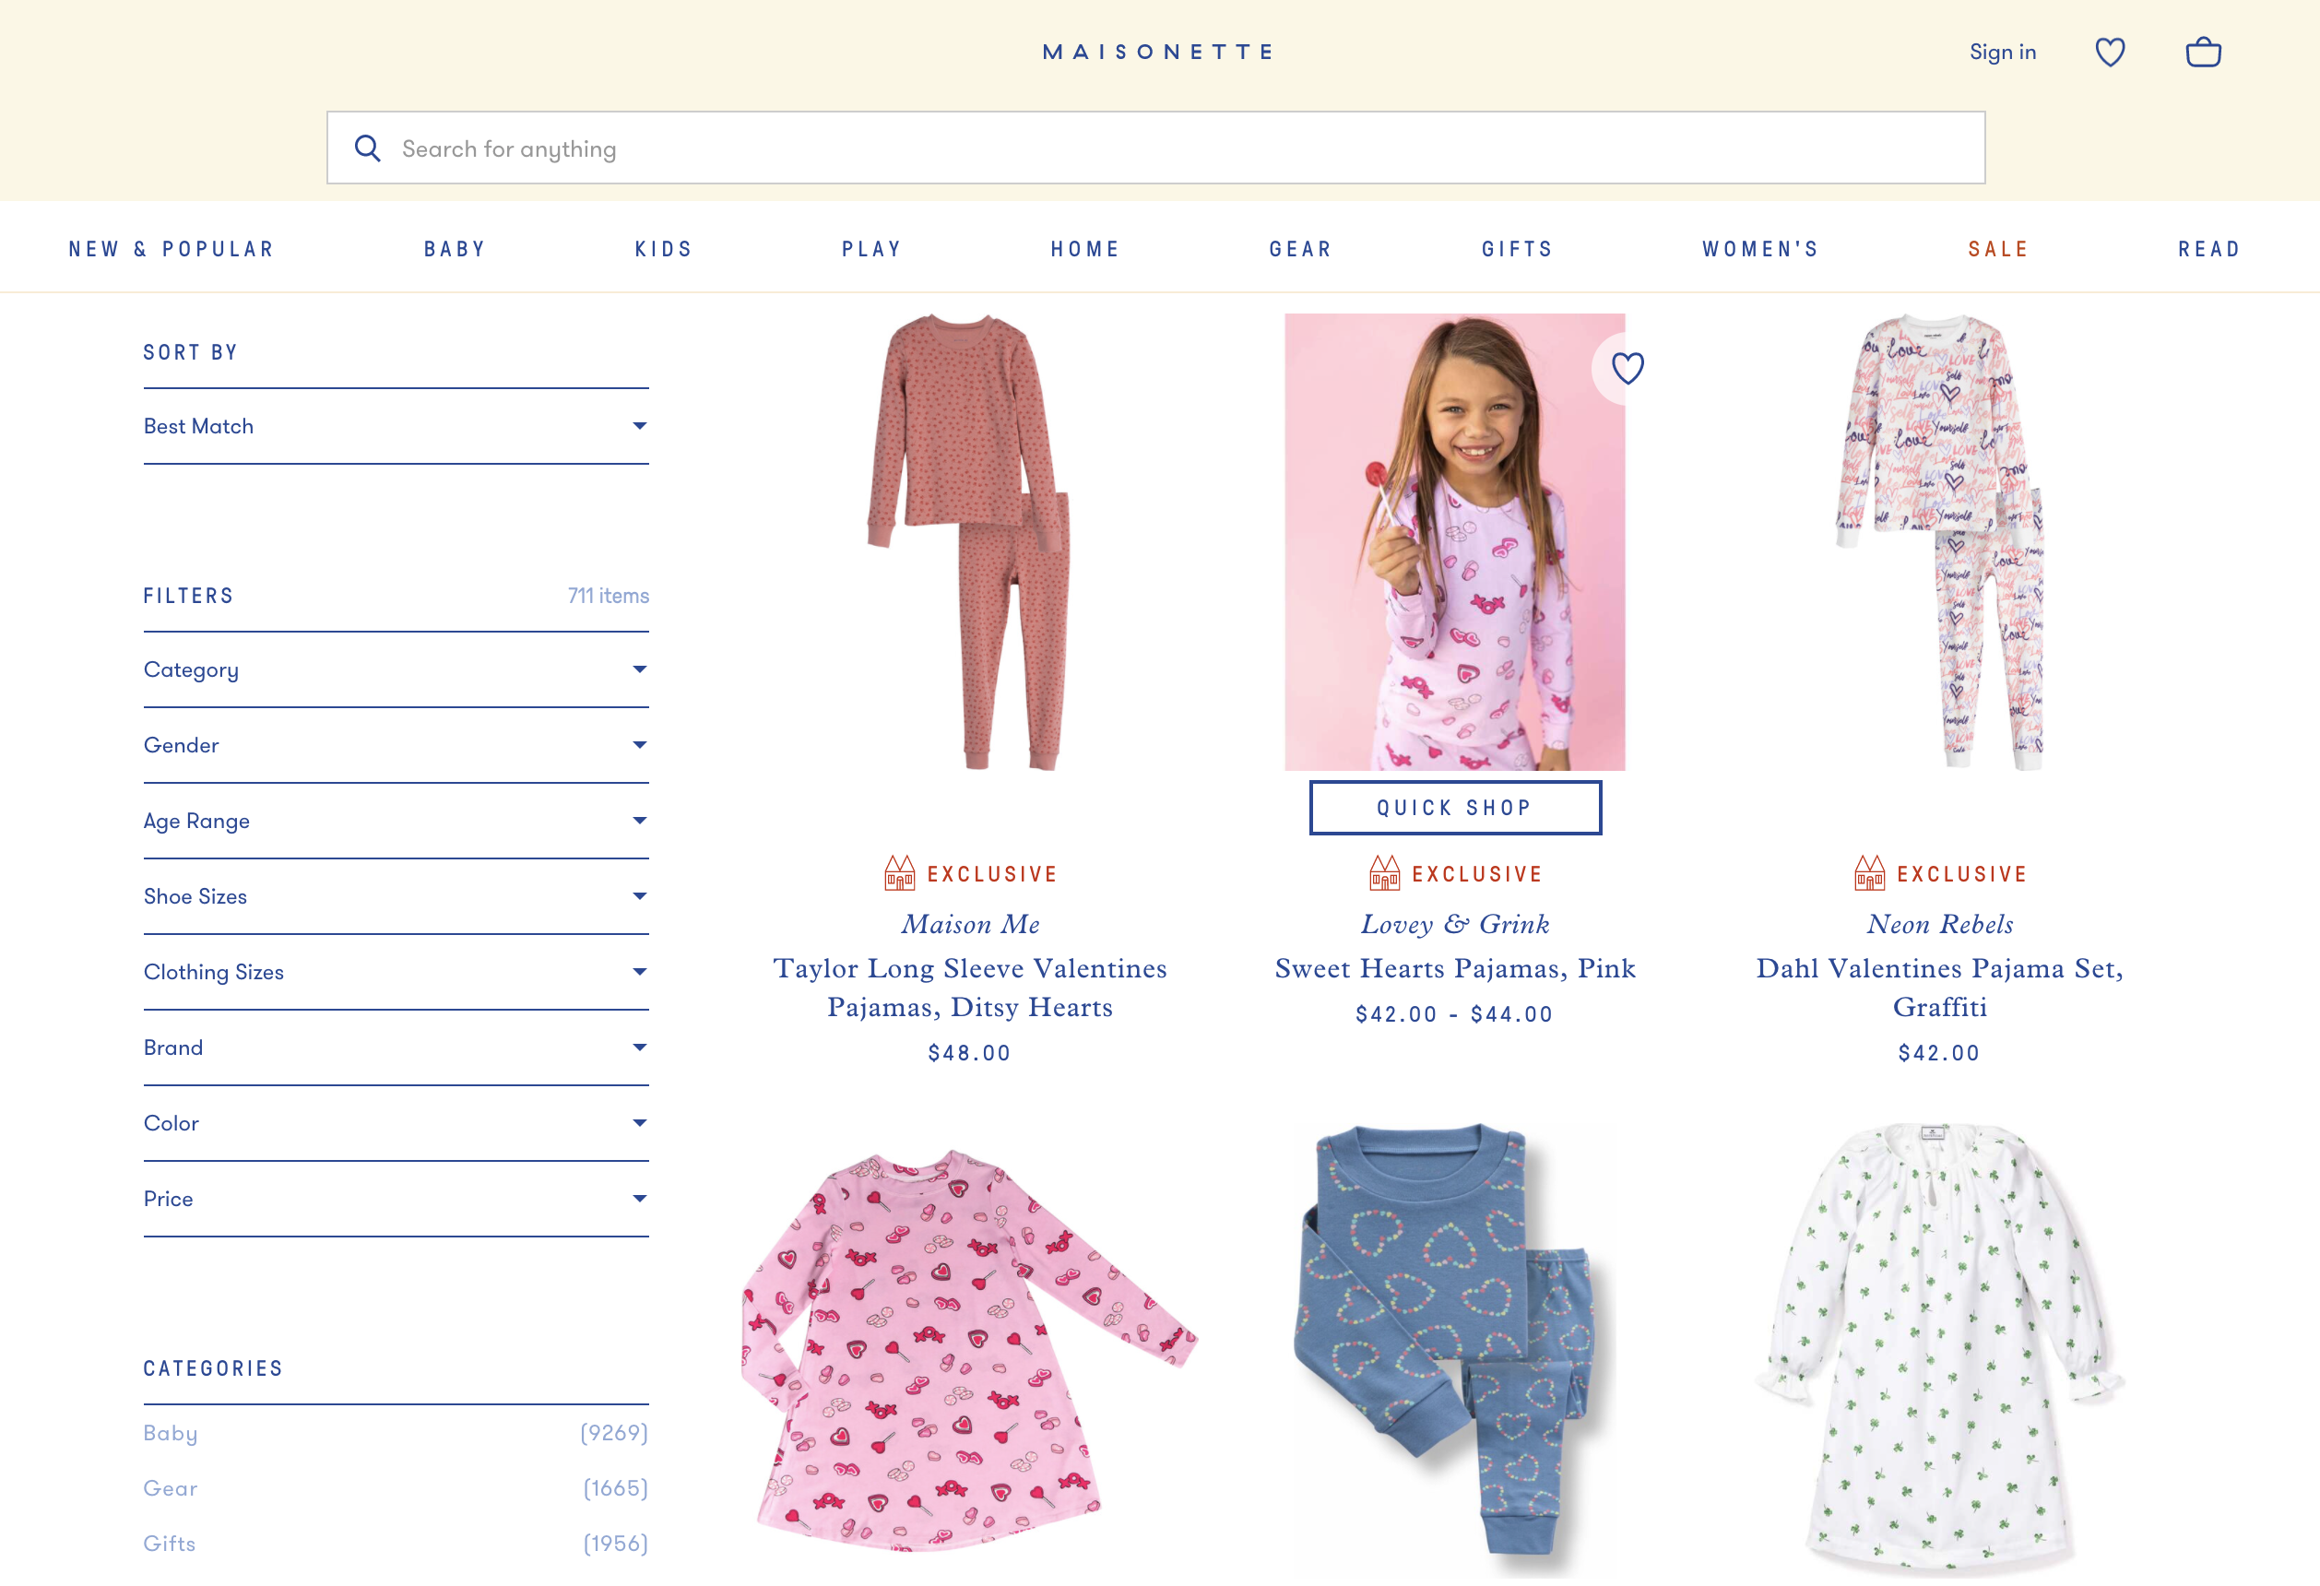Expand the Price filter
The width and height of the screenshot is (2320, 1586).
coord(397,1199)
